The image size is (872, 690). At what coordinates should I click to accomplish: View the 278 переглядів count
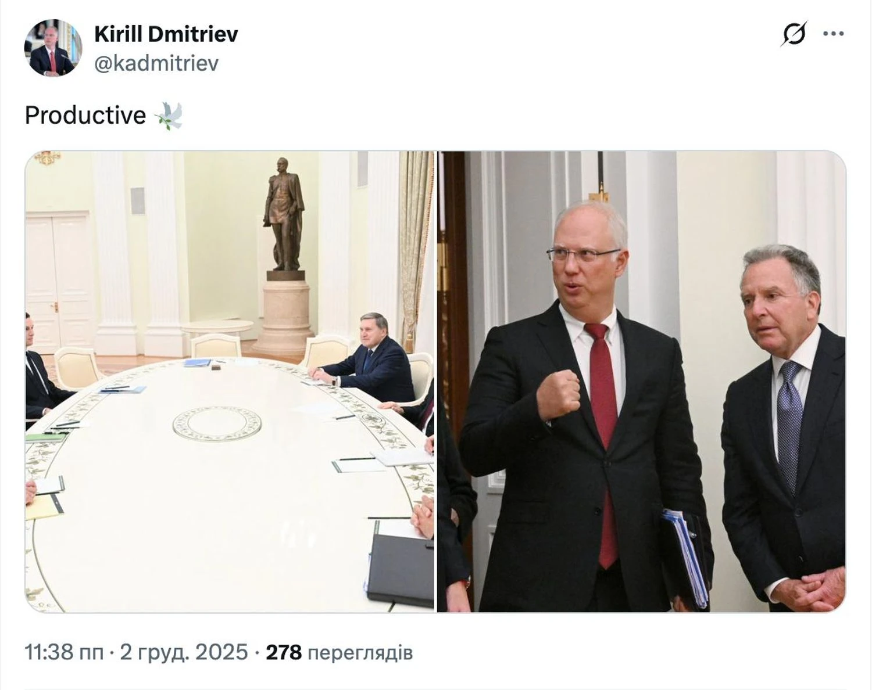coord(339,652)
